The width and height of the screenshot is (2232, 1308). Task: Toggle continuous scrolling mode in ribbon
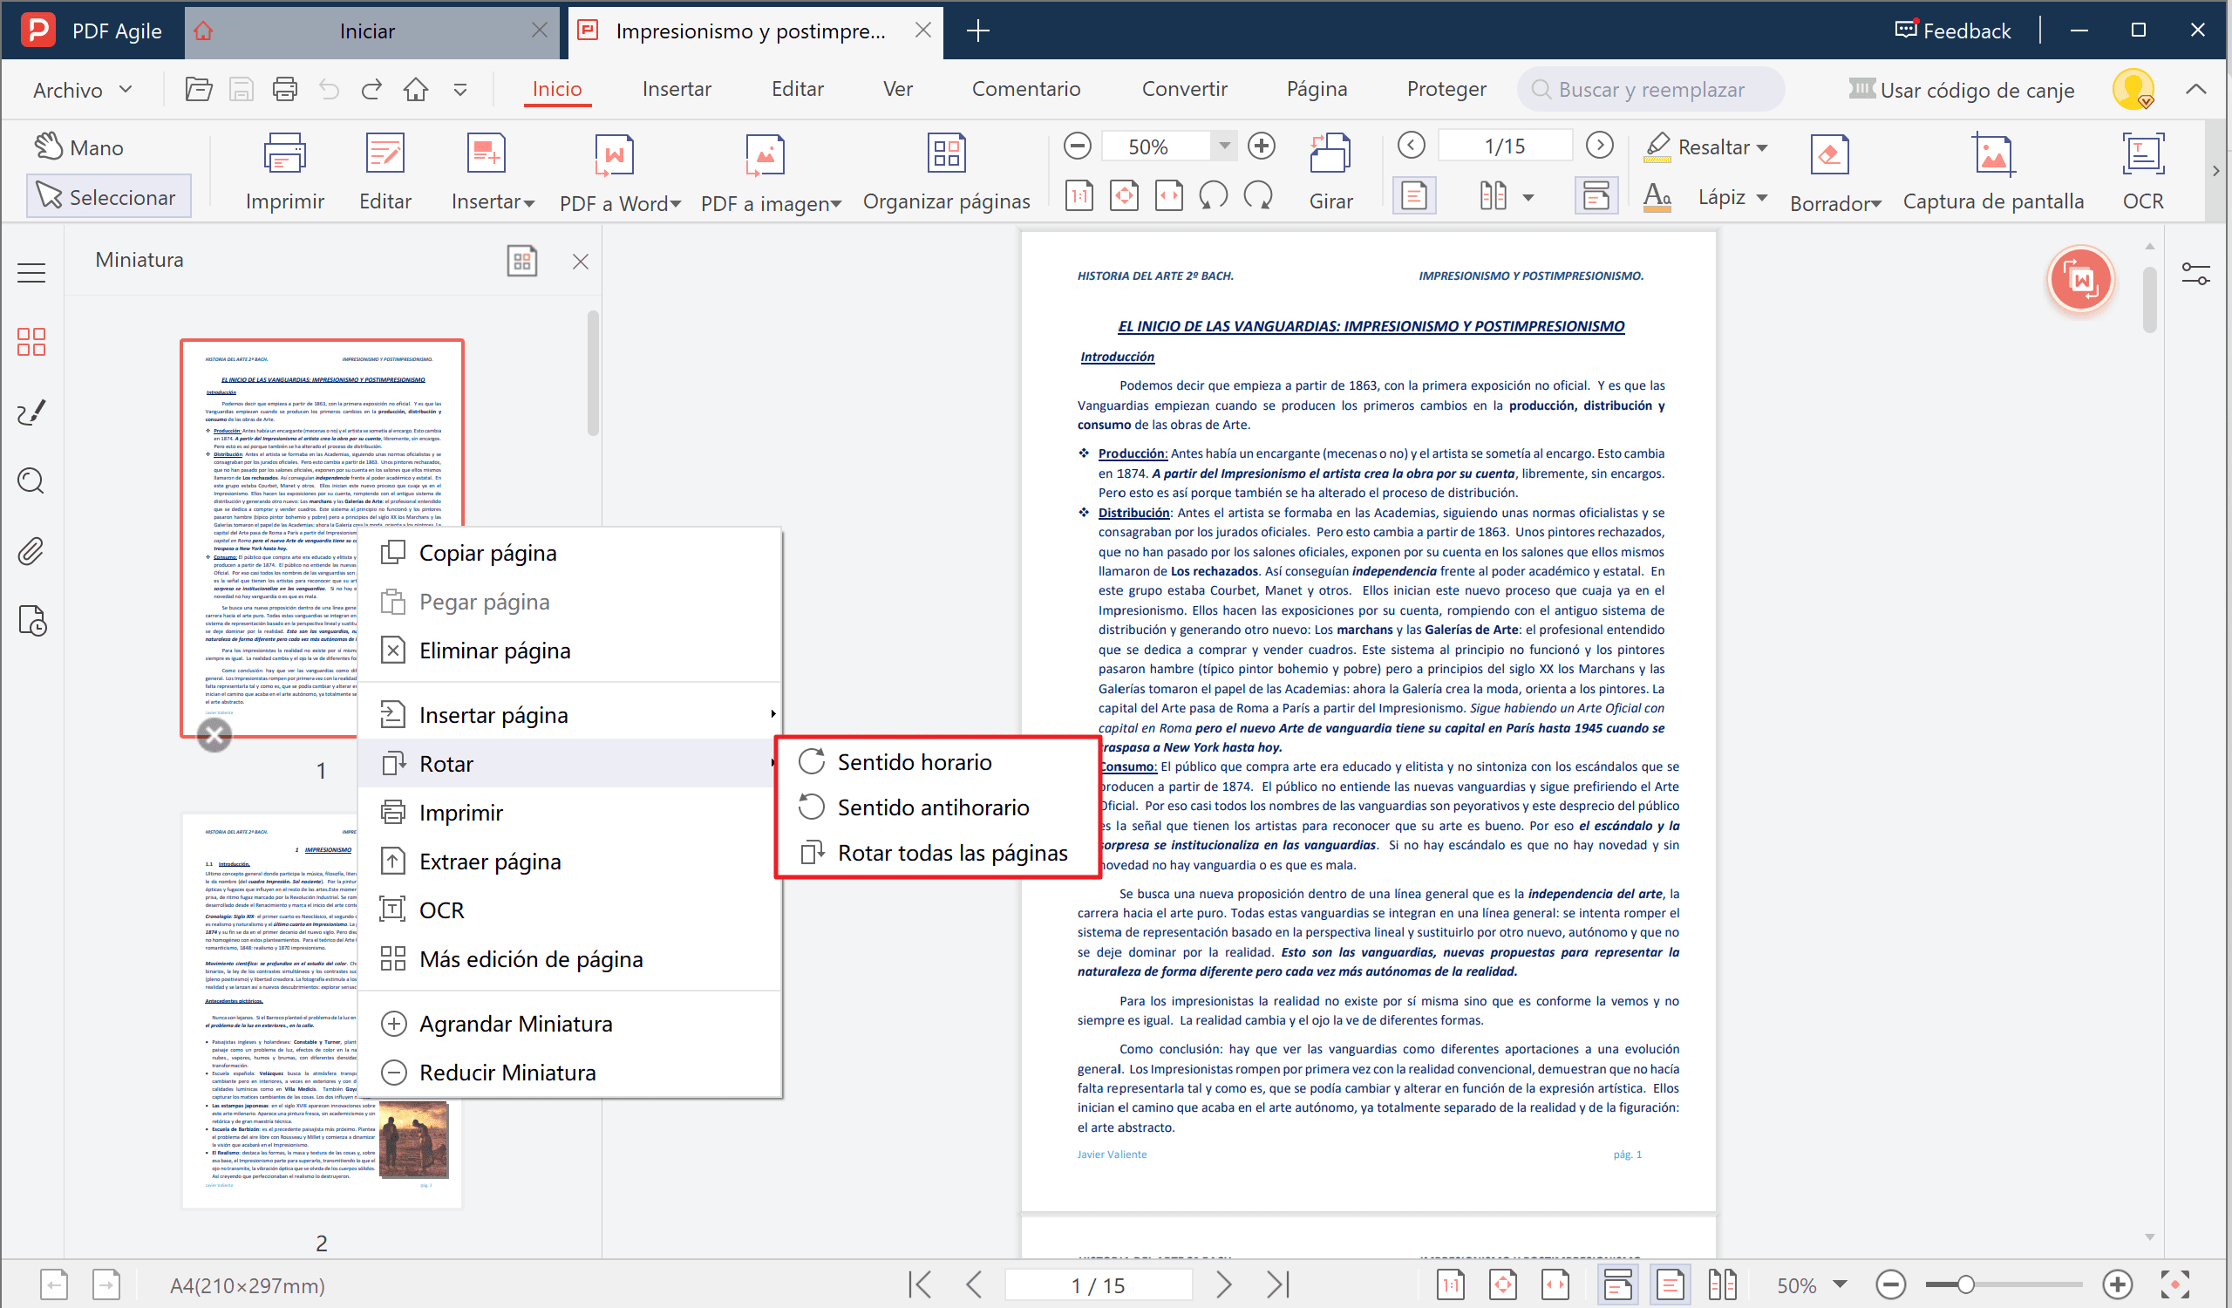[x=1596, y=195]
